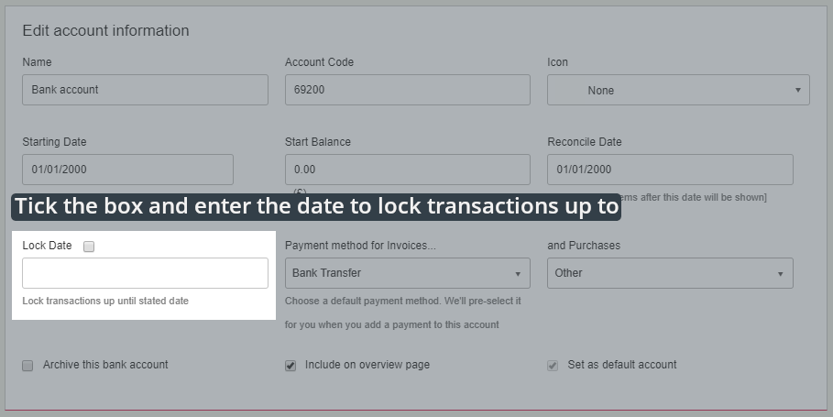Click the Reconcile Date field
The width and height of the screenshot is (833, 417).
[x=669, y=170]
